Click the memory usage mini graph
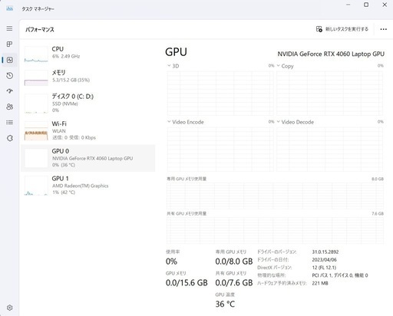This screenshot has width=393, height=316. (36, 78)
